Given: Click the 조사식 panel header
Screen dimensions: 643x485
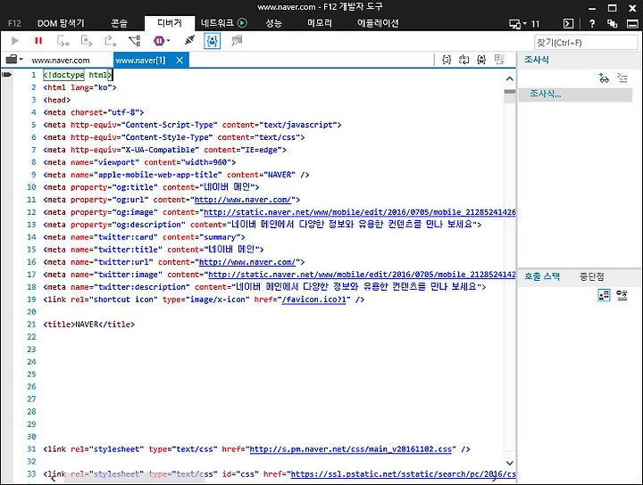Looking at the screenshot, I should pyautogui.click(x=537, y=60).
